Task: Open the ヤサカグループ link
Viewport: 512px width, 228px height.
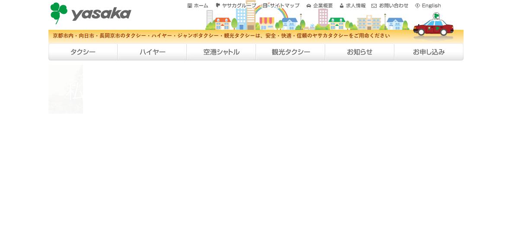Action: pyautogui.click(x=239, y=6)
